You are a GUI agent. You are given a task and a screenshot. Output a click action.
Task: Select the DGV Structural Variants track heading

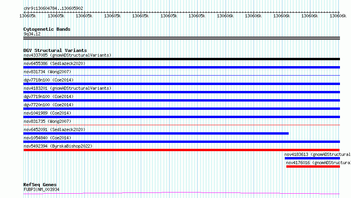click(55, 50)
